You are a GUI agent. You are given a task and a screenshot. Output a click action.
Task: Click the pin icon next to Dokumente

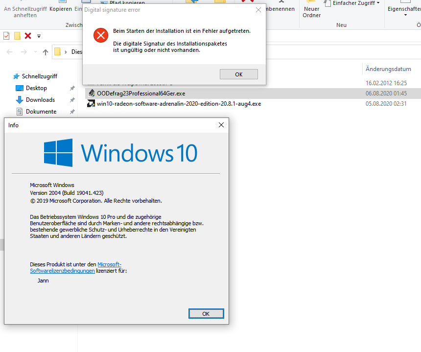pyautogui.click(x=72, y=112)
